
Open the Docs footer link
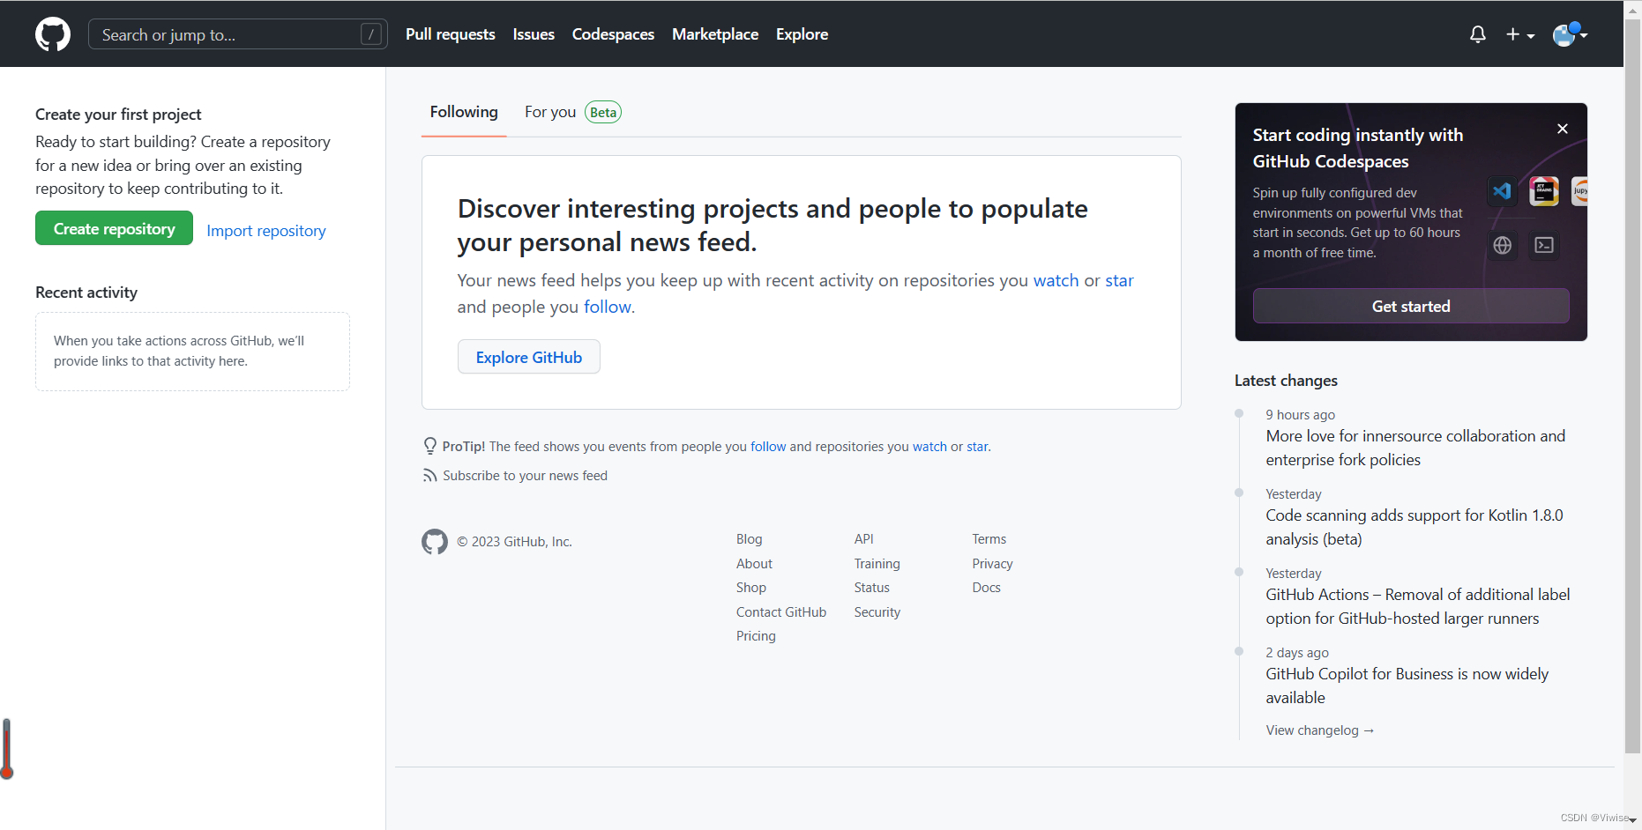pos(987,588)
